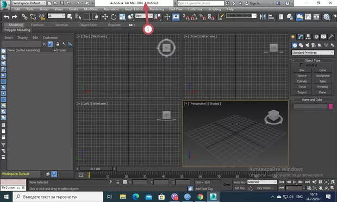Open the Create Selection Set dropdown
Image resolution: width=337 pixels, height=202 pixels.
pyautogui.click(x=241, y=16)
